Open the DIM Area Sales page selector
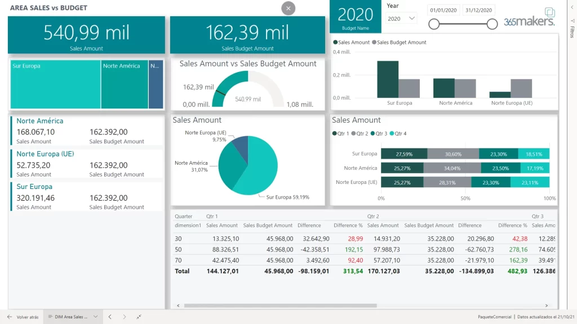 tap(72, 317)
